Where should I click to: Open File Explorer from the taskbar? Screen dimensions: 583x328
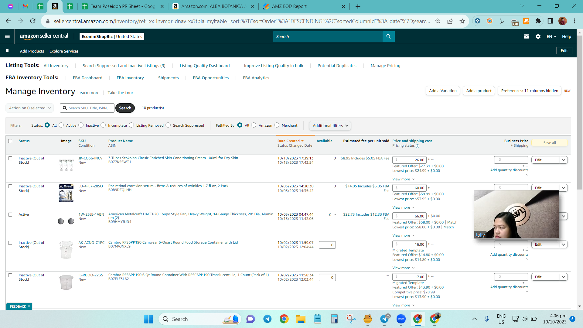[301, 319]
